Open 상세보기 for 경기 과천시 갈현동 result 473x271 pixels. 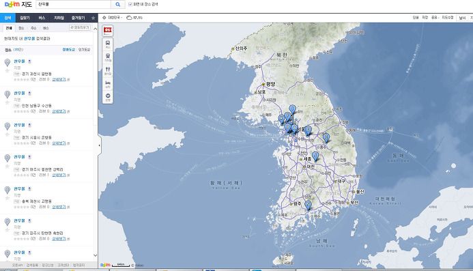click(59, 79)
